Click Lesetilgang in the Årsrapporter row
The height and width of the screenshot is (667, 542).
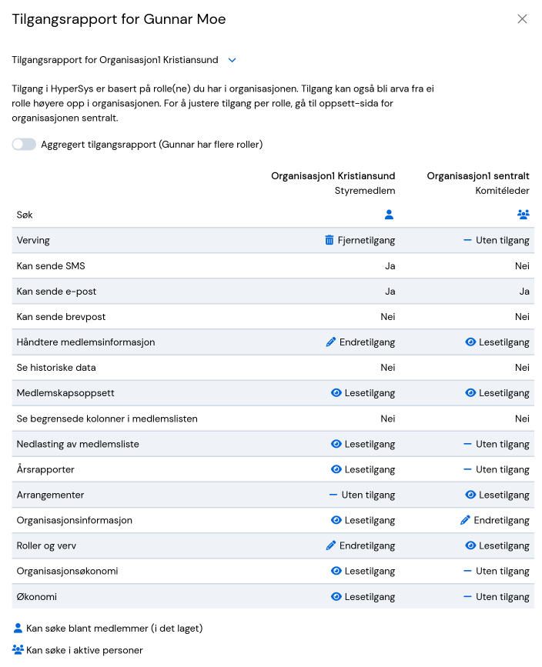370,469
